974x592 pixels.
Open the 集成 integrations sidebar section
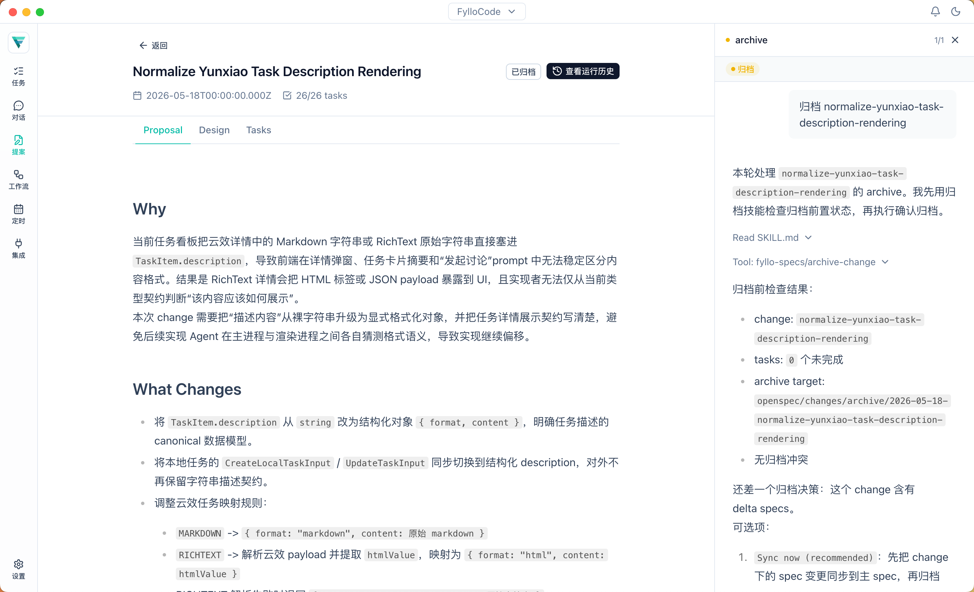[19, 248]
